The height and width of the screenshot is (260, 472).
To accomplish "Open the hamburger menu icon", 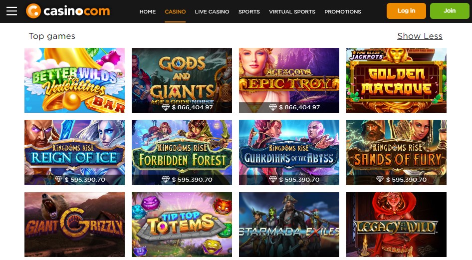I will click(12, 11).
